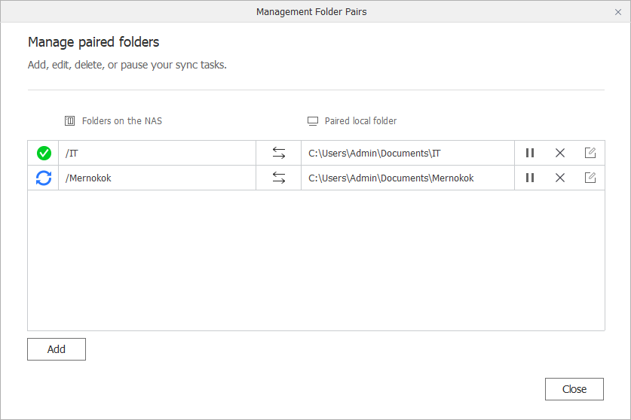
Task: Select the /IT NAS folder entry
Action: pyautogui.click(x=72, y=153)
